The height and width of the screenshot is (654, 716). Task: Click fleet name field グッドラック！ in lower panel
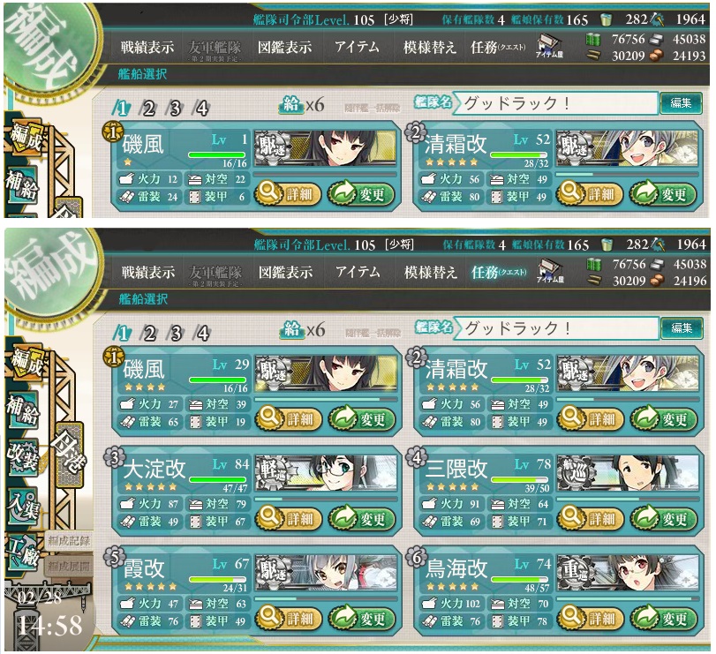[x=559, y=328]
